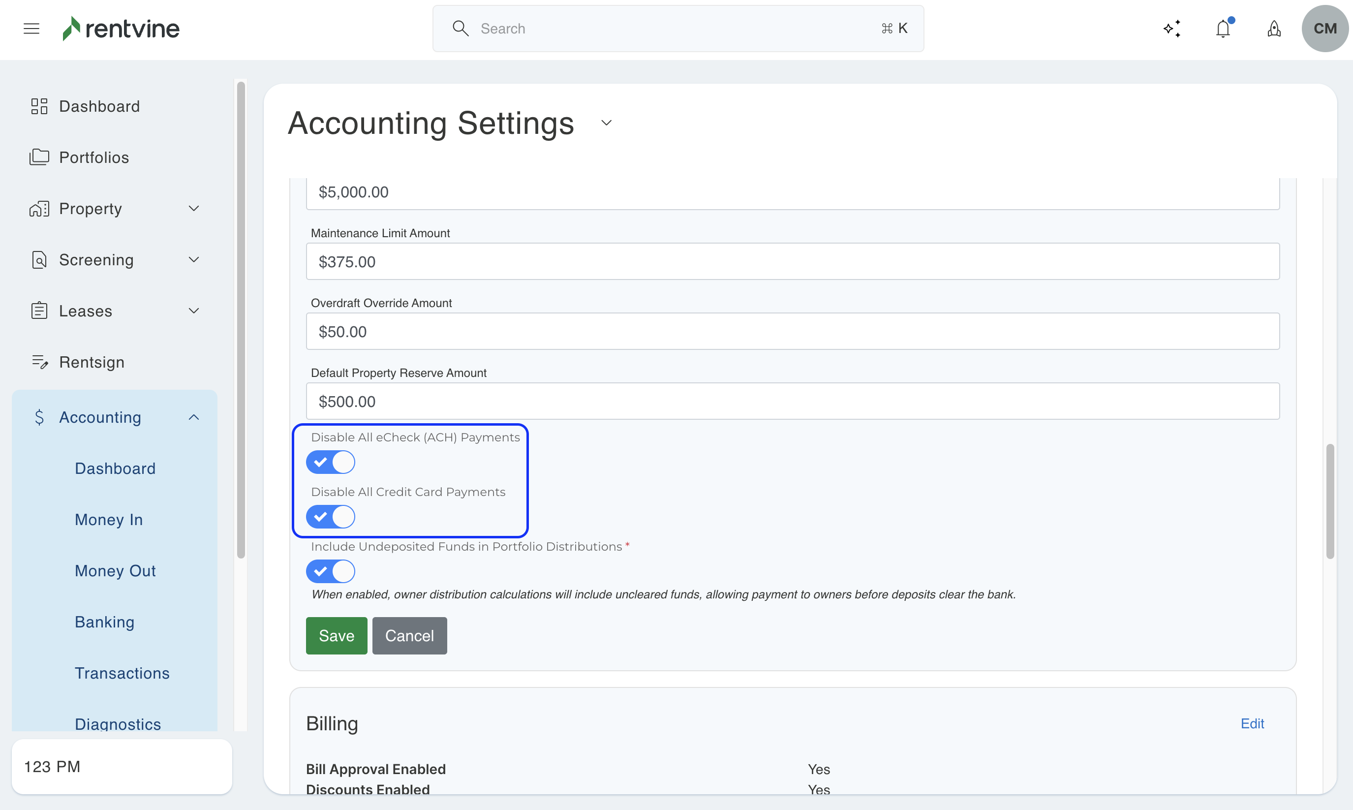Click the Rentsign pen icon
1353x810 pixels.
point(39,362)
